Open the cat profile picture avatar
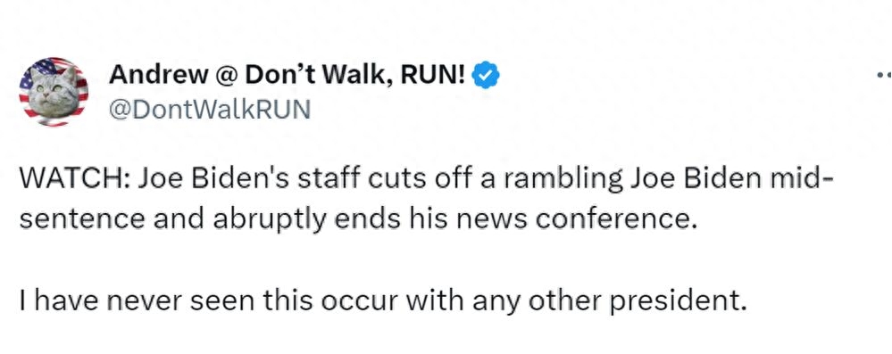 (54, 92)
